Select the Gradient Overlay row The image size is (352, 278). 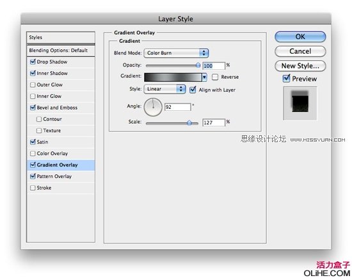coord(61,165)
